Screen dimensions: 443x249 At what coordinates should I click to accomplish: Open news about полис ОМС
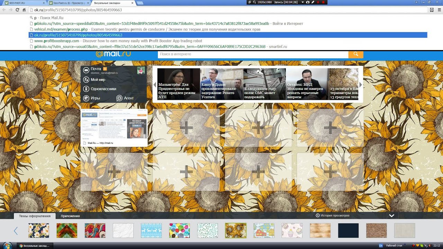click(264, 84)
